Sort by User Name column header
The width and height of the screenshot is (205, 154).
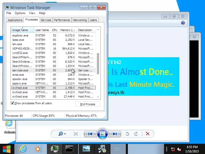pyautogui.click(x=42, y=30)
